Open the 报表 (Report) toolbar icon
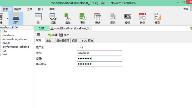Viewport: 192px width, 108px height. (113, 18)
